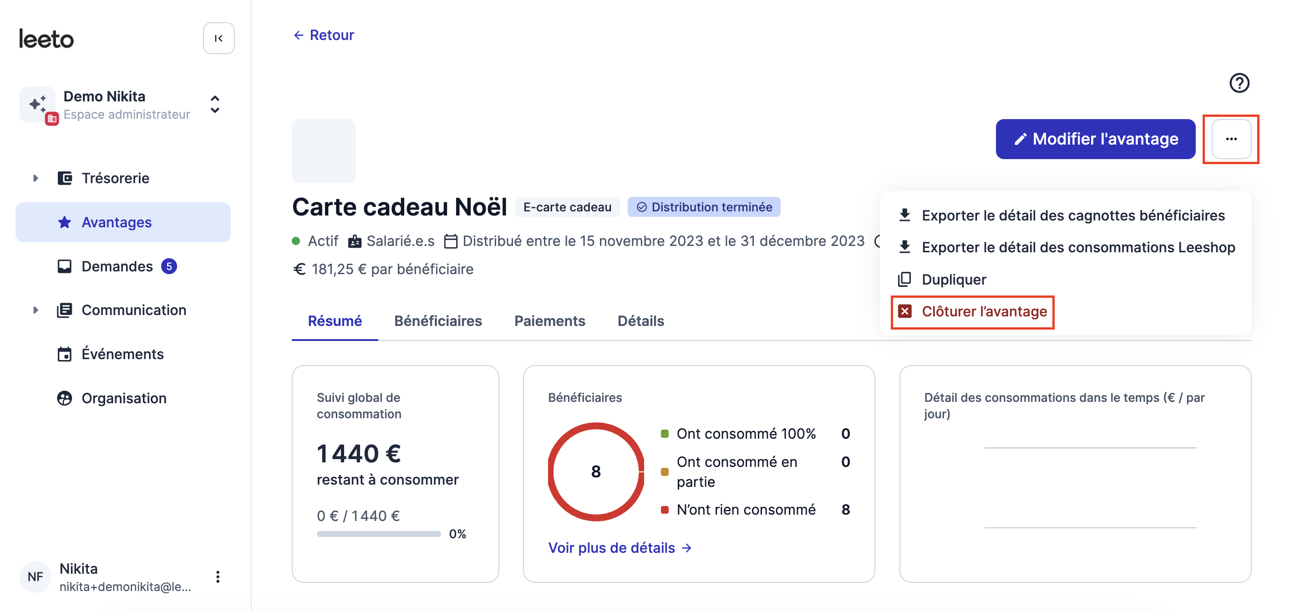Click the benefit logo placeholder thumbnail
Screen dimensions: 1290x611
(324, 151)
